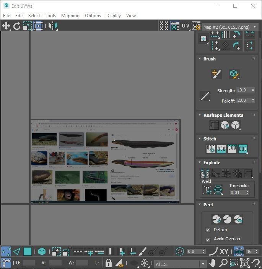Open the All IDs dropdown
The height and width of the screenshot is (269, 262).
click(180, 264)
